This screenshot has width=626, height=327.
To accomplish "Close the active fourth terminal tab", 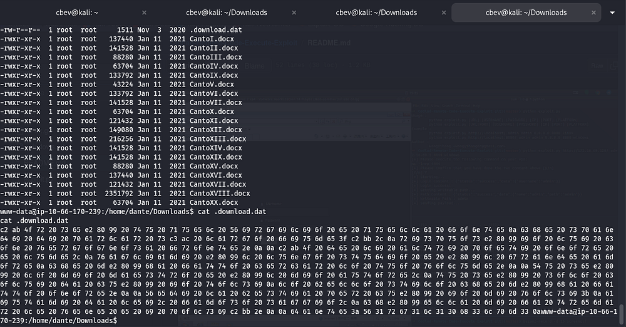I will pos(593,13).
